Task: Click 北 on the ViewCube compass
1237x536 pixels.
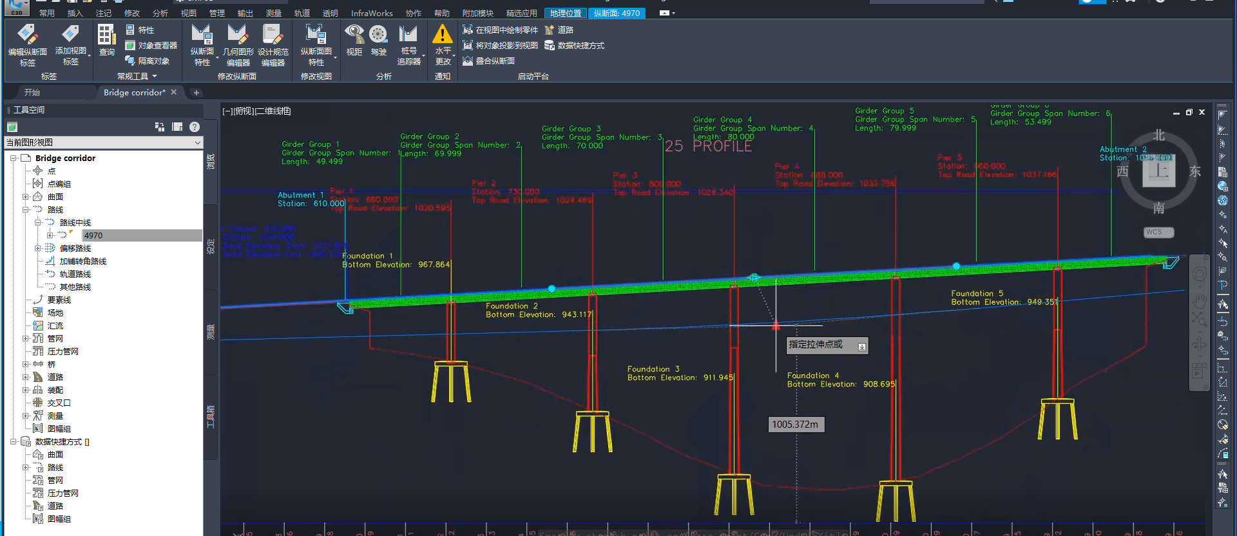Action: click(1159, 135)
